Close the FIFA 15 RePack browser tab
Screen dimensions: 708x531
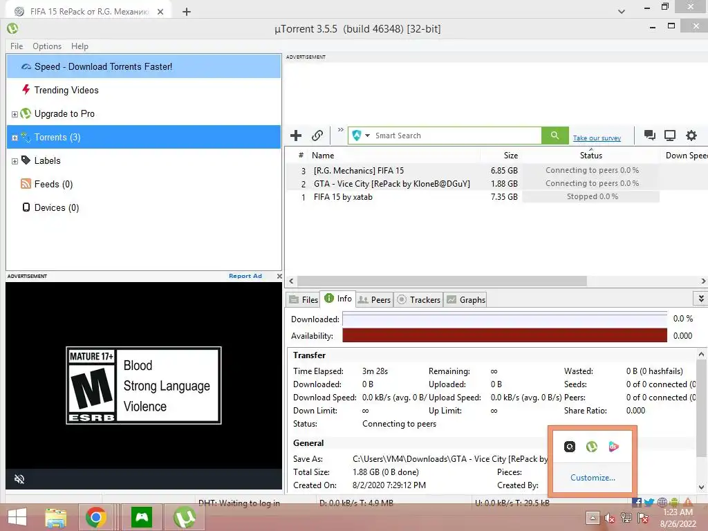[x=160, y=12]
